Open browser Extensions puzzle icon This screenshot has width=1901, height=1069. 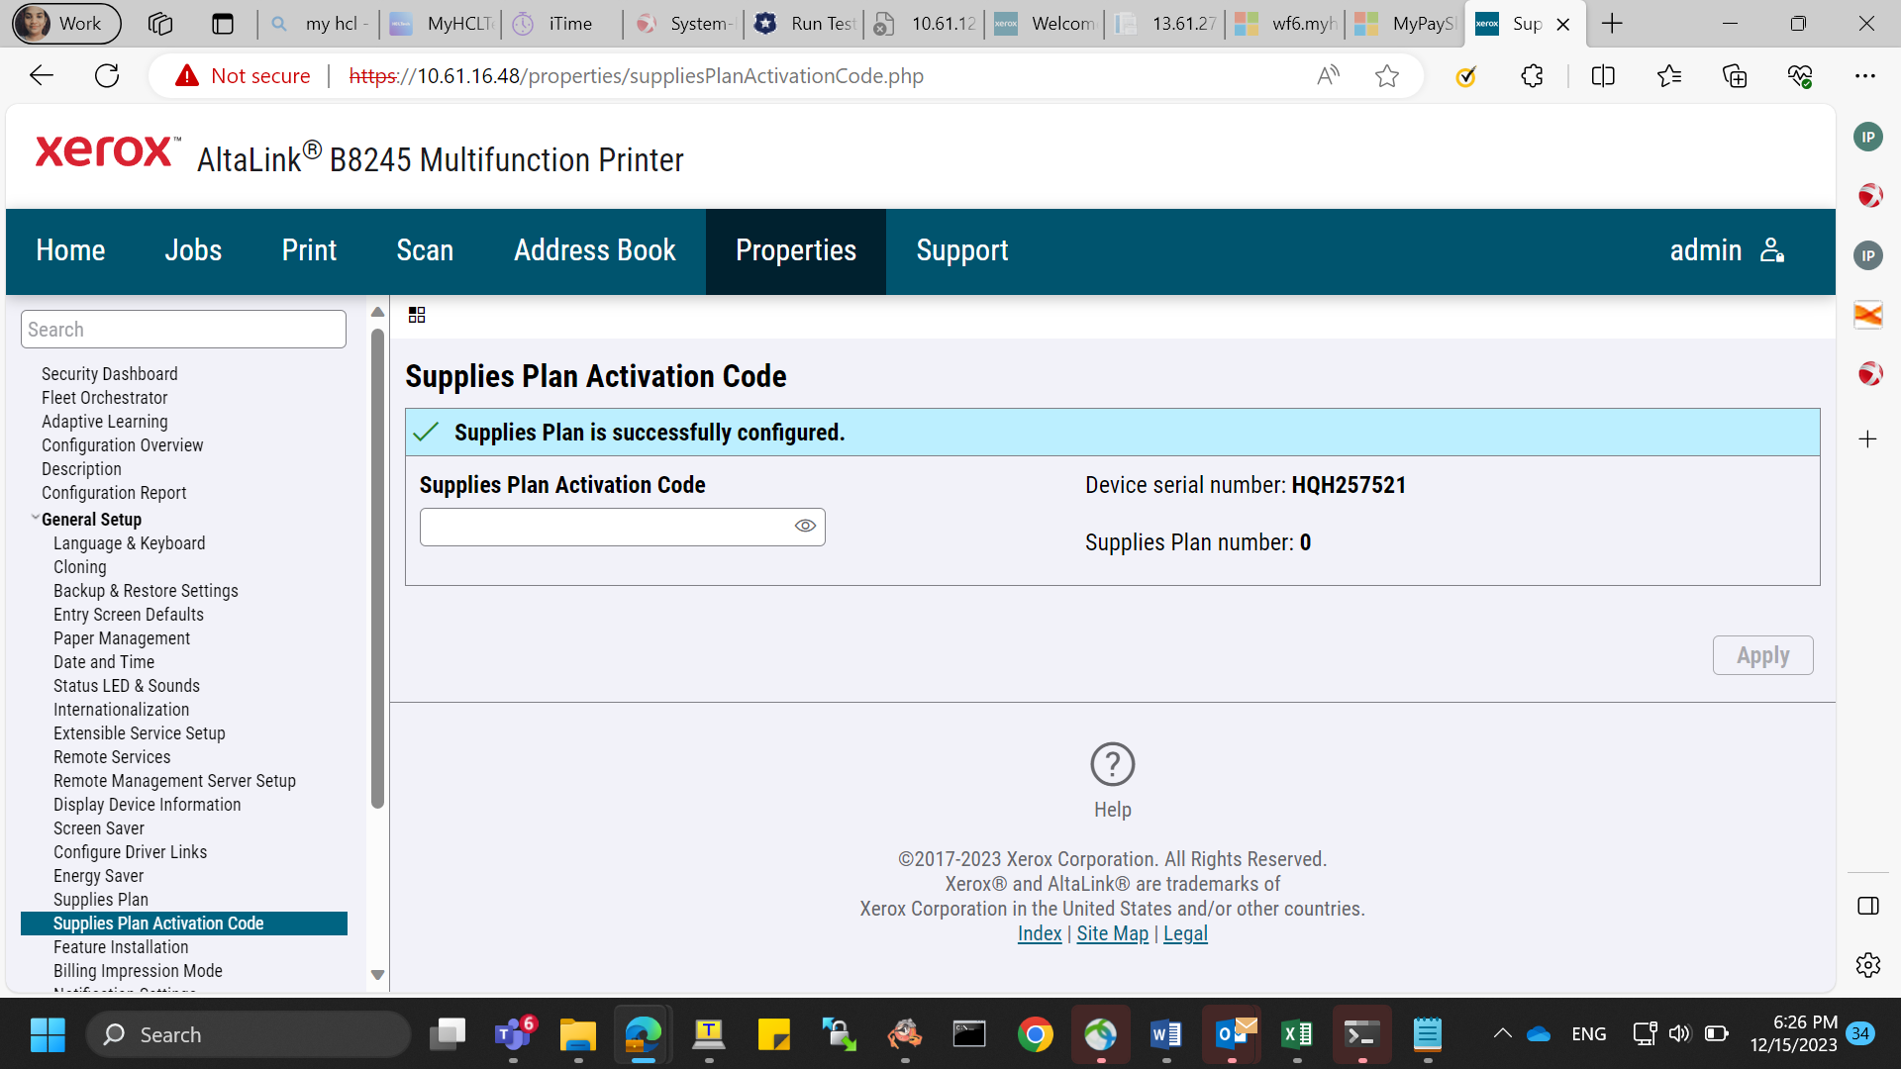coord(1532,76)
